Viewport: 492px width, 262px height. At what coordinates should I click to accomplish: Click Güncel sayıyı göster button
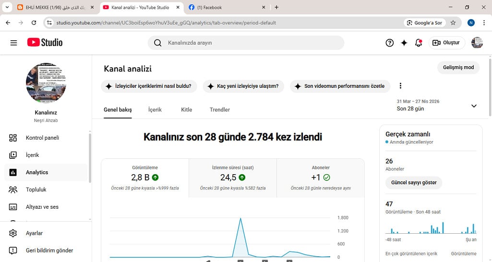point(414,183)
